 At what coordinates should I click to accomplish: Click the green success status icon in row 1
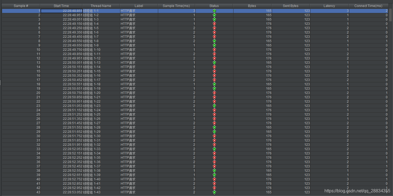click(x=214, y=11)
